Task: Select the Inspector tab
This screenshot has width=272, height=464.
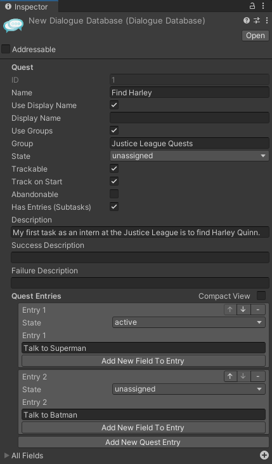Action: pyautogui.click(x=29, y=6)
